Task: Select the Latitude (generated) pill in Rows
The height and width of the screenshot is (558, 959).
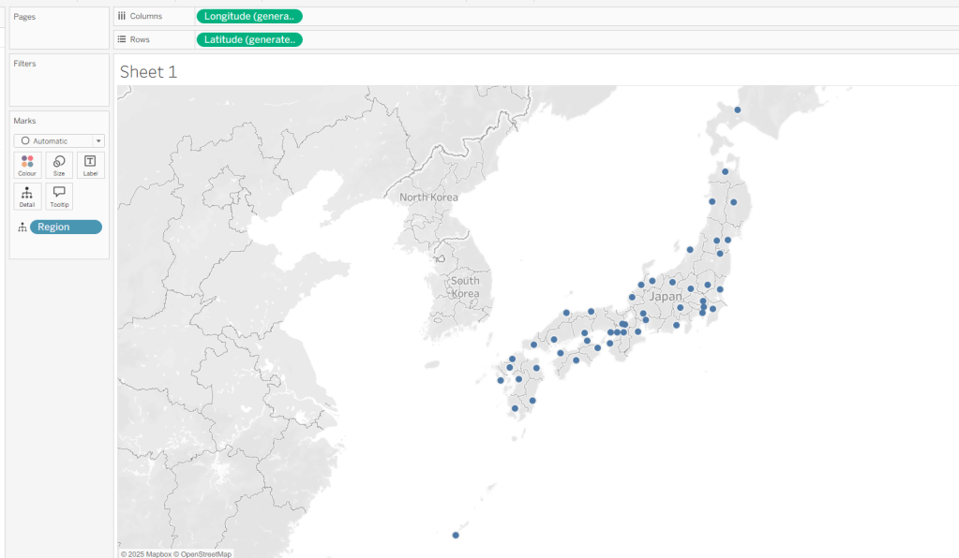Action: click(248, 39)
